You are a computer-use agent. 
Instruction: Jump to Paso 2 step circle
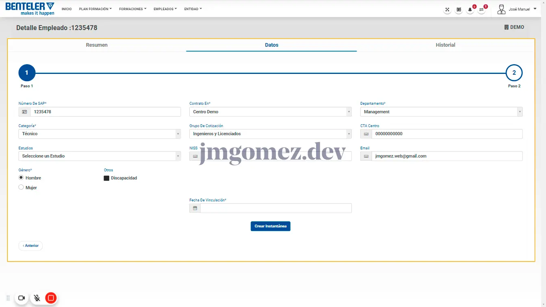pyautogui.click(x=514, y=73)
